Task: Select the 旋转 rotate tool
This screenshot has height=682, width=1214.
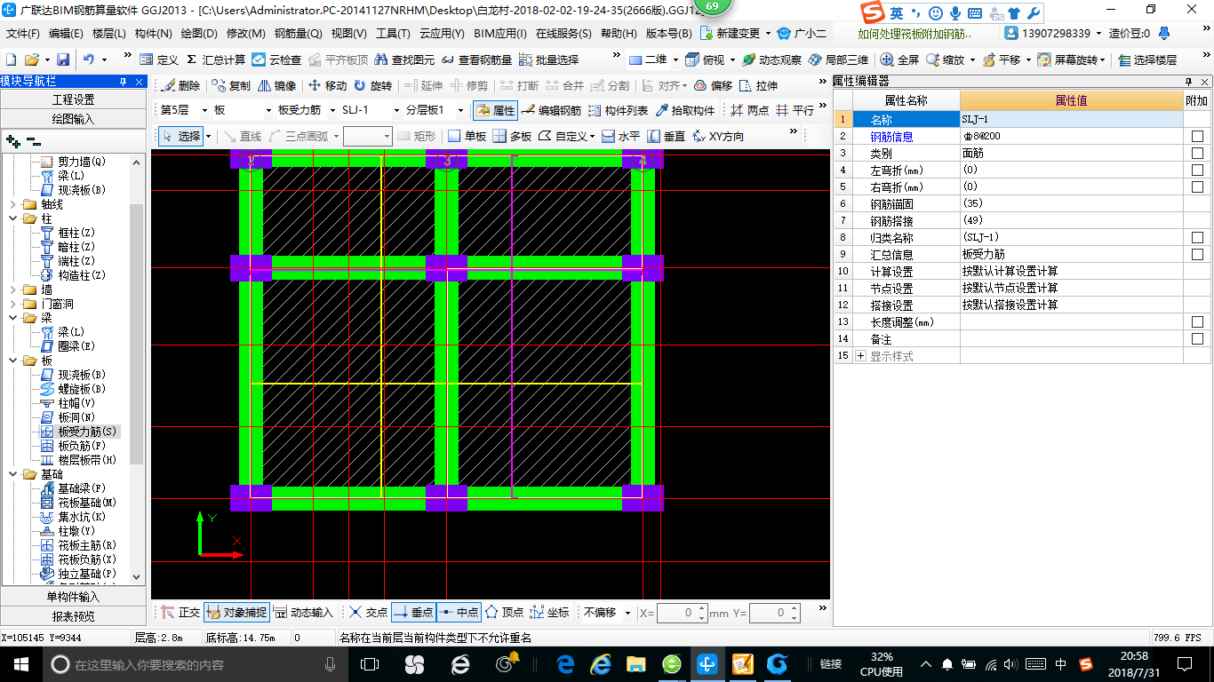Action: (372, 86)
